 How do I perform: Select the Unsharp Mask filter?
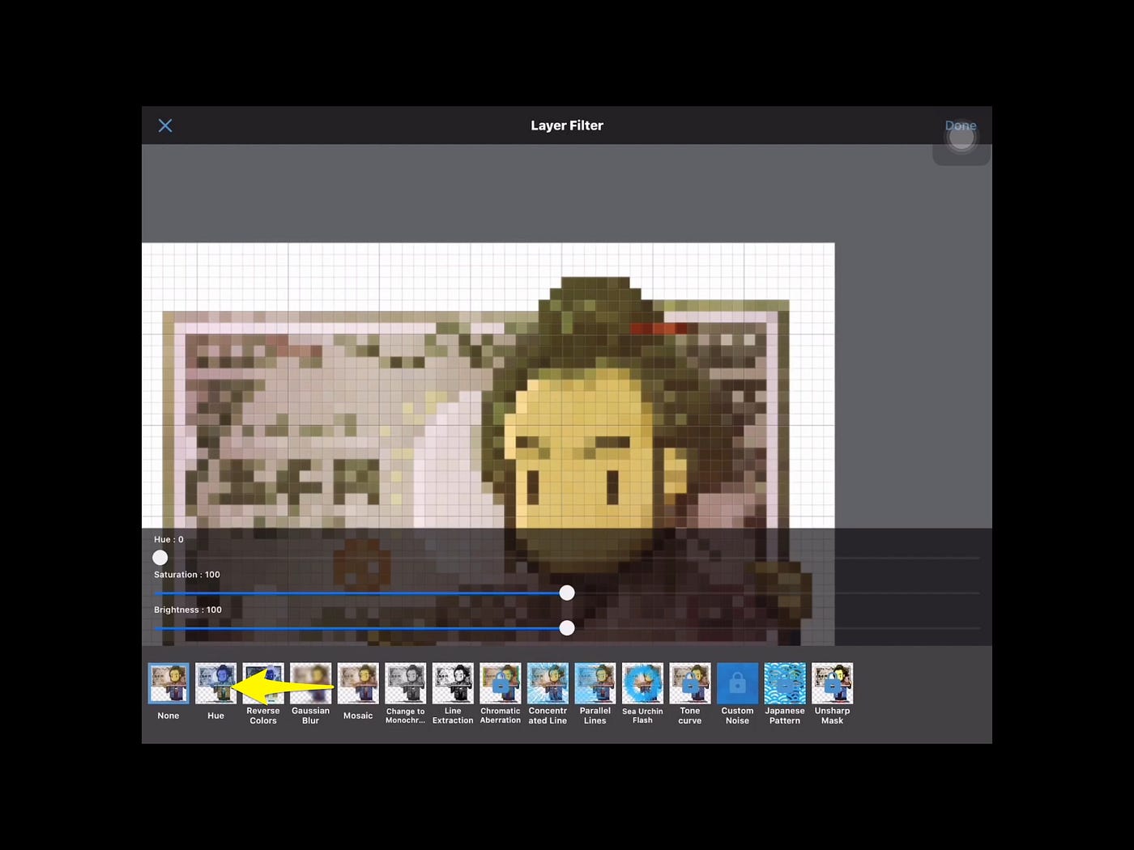(833, 683)
